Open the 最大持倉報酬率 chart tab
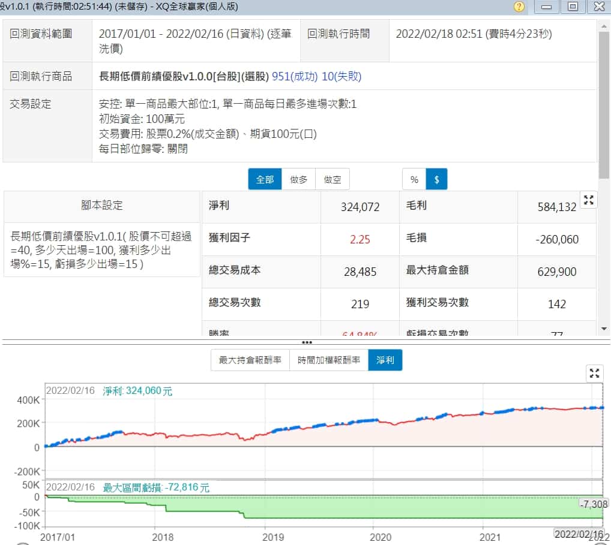Viewport: 611px width, 545px height. (250, 360)
